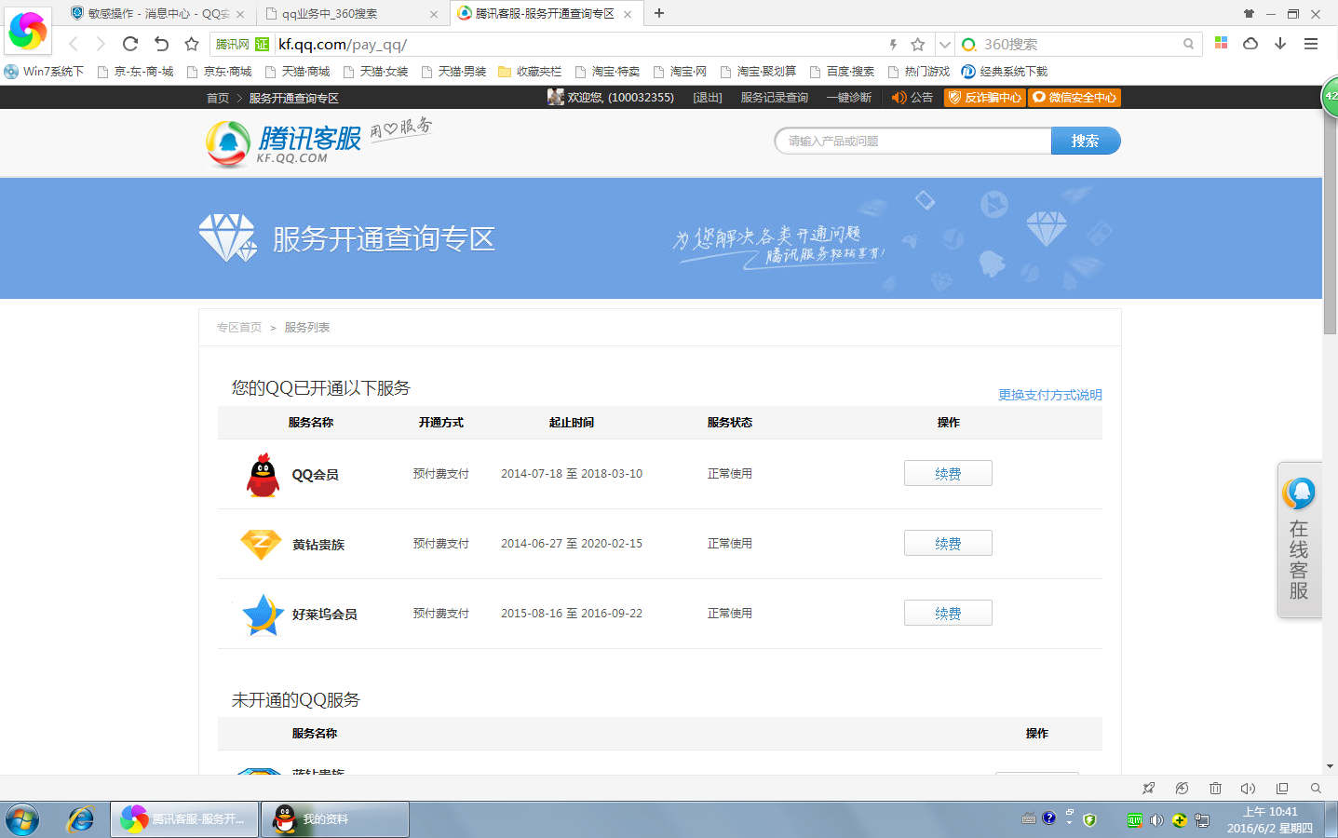Click the 退出 logout link
This screenshot has height=838, width=1338.
pos(708,97)
